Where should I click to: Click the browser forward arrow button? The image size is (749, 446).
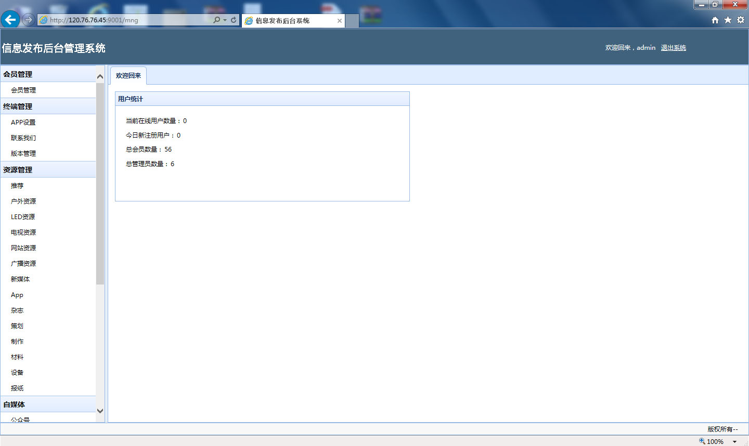point(29,20)
